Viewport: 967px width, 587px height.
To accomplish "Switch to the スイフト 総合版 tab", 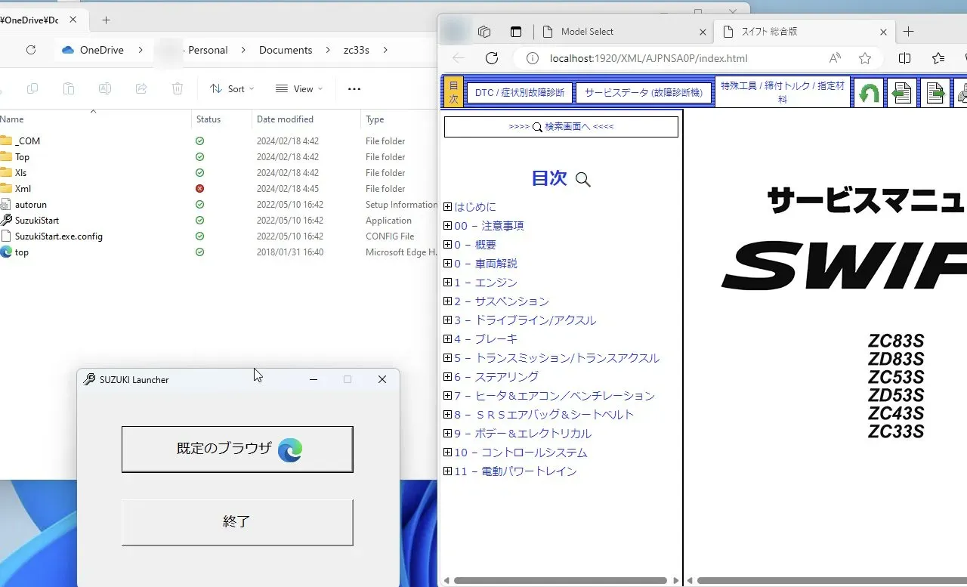I will tap(805, 32).
